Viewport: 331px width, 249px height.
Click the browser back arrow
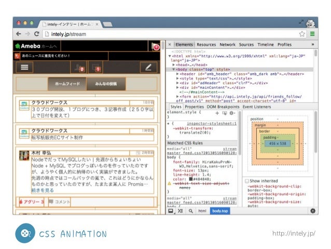[19, 34]
